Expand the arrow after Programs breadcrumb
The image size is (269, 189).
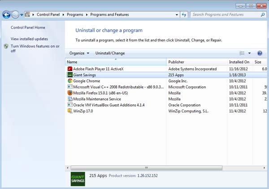87,15
